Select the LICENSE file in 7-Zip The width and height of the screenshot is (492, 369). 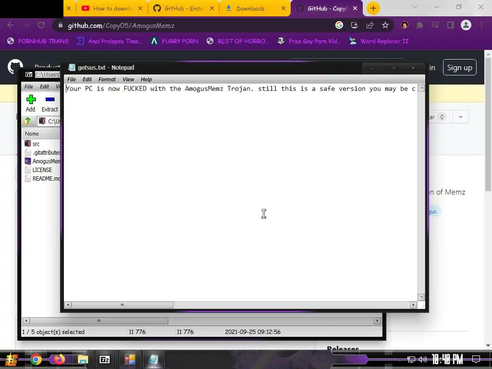click(38, 170)
